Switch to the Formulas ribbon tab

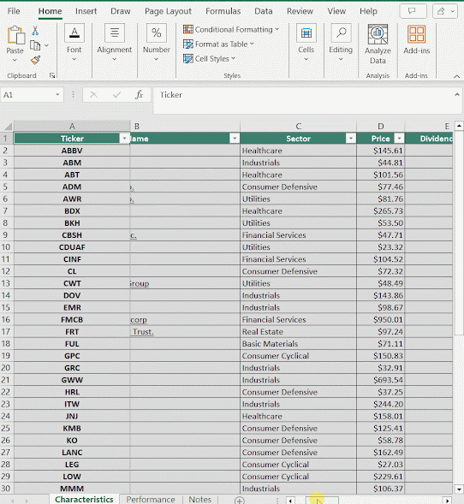[223, 11]
